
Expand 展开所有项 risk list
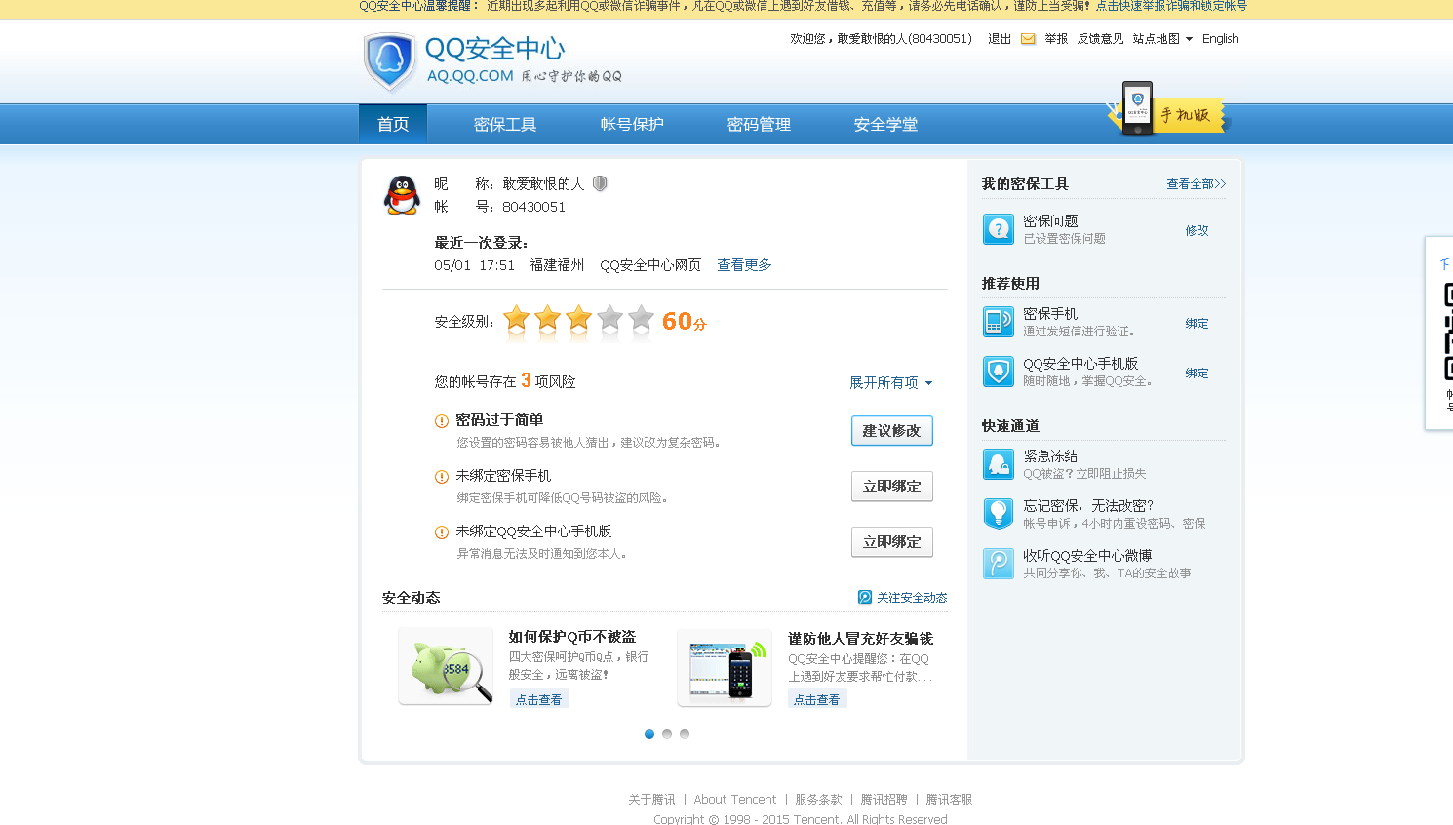coord(890,382)
